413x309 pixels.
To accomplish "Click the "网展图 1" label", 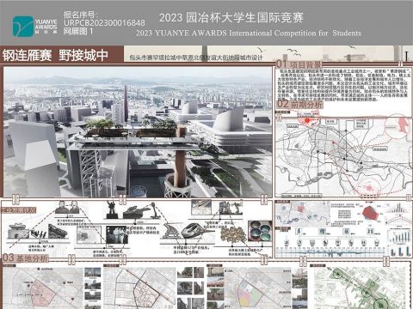I will (x=78, y=31).
